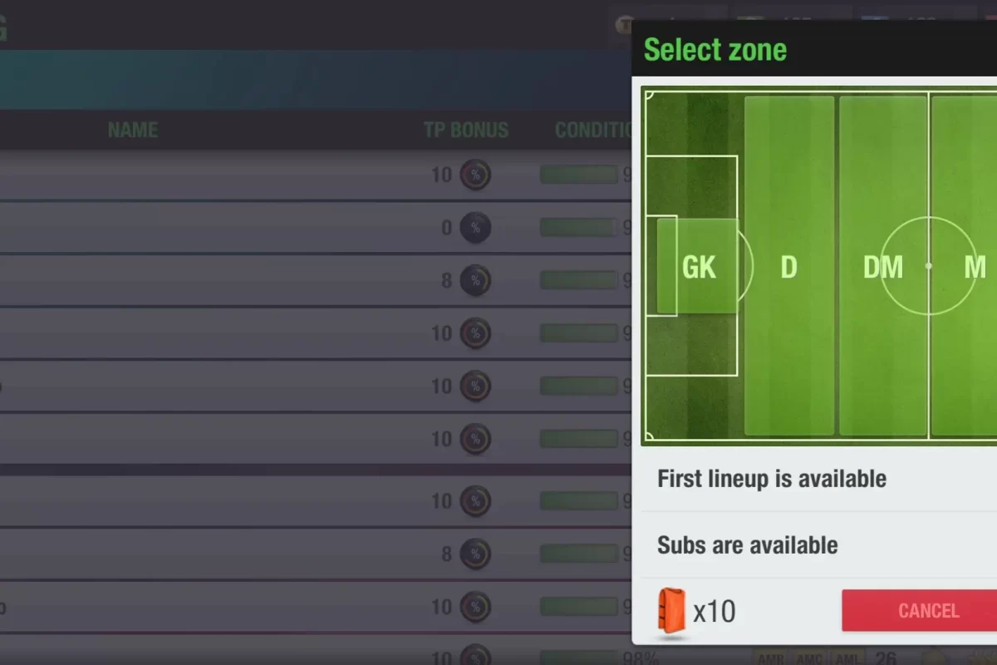997x665 pixels.
Task: Pick the DM zone on the pitch
Action: point(882,266)
